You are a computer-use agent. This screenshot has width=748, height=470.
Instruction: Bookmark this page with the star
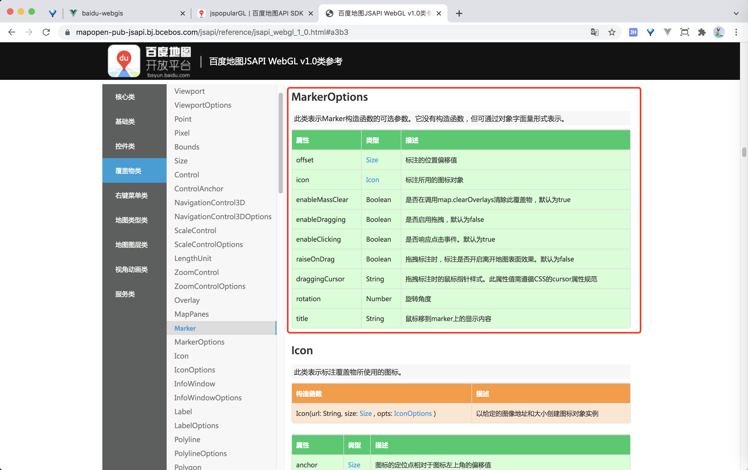612,32
